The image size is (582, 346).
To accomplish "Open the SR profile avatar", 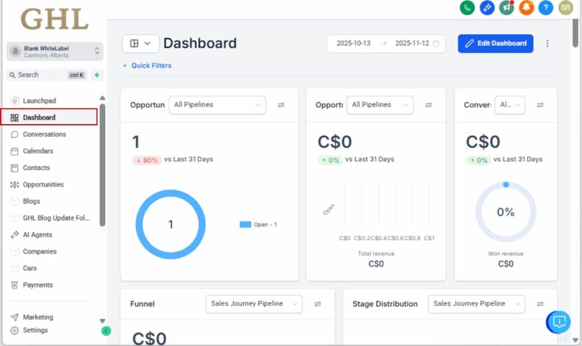I will [x=566, y=9].
